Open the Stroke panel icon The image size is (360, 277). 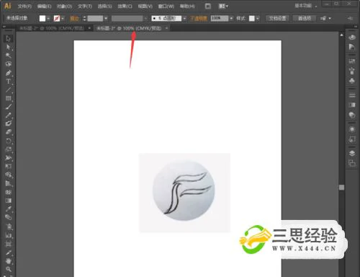tap(352, 95)
